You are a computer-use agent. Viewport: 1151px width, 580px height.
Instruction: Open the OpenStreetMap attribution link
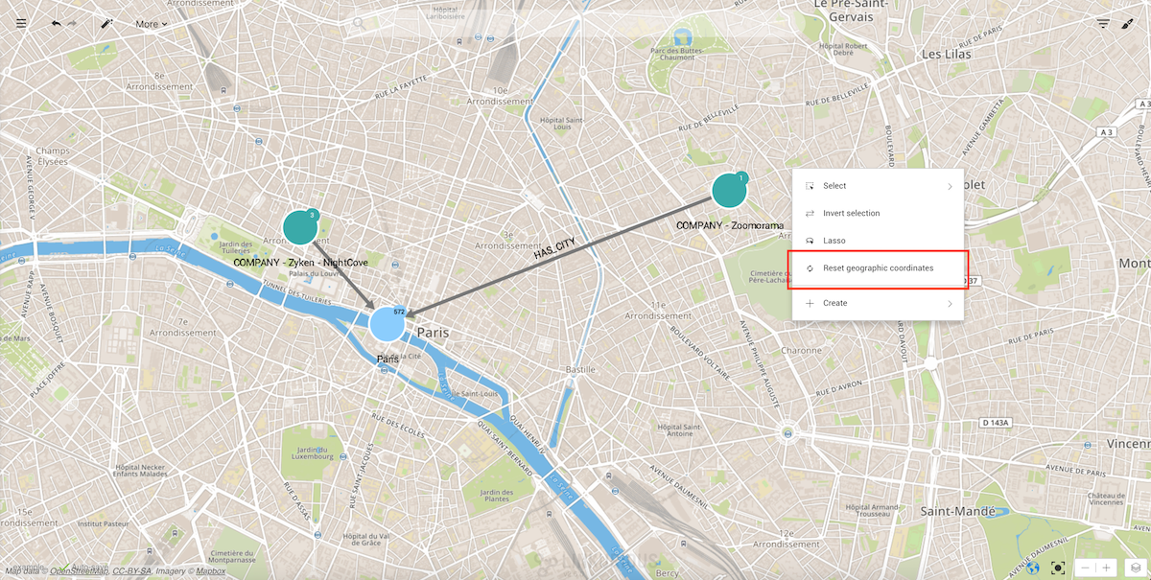tap(79, 571)
